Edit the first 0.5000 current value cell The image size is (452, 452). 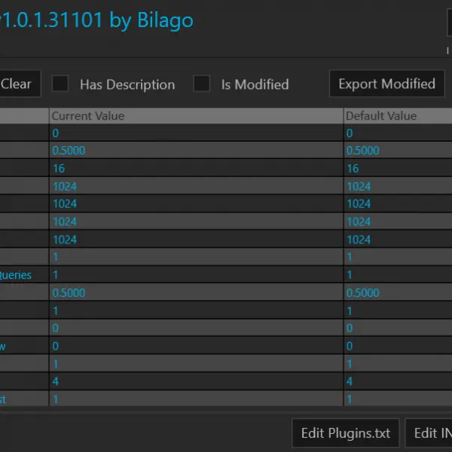coord(197,150)
